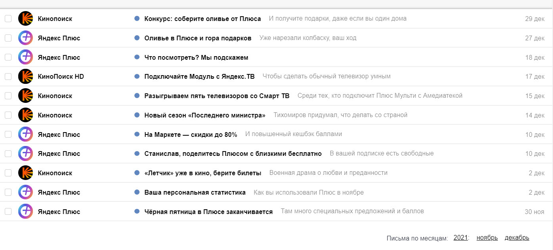Check the Подключайте Модуль с Яндекс.ТВ email
Viewport: 553px width, 250px height.
(8, 76)
